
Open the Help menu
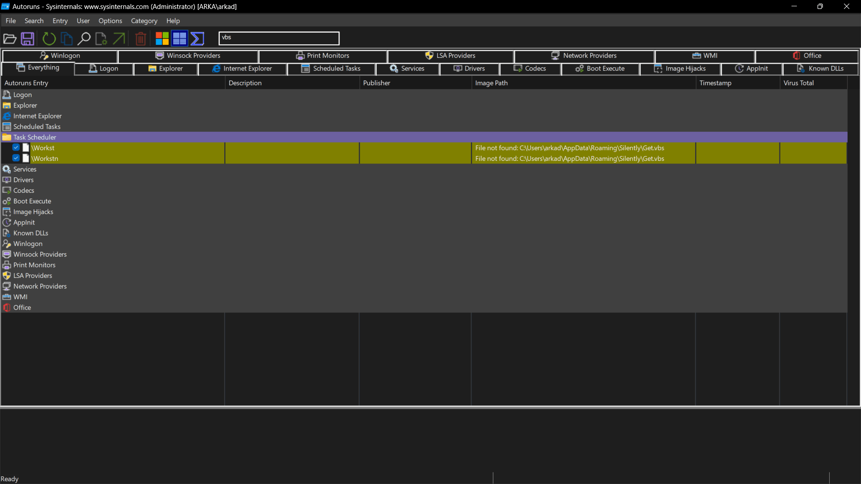click(x=173, y=21)
